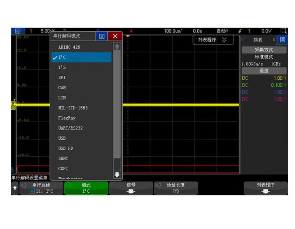Click the 通道 button in the summary panel
295x229 pixels.
point(264,71)
